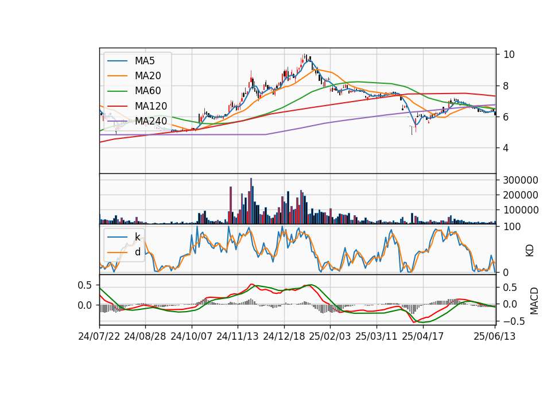
Task: Click the MA120 legend label
Action: 151,106
